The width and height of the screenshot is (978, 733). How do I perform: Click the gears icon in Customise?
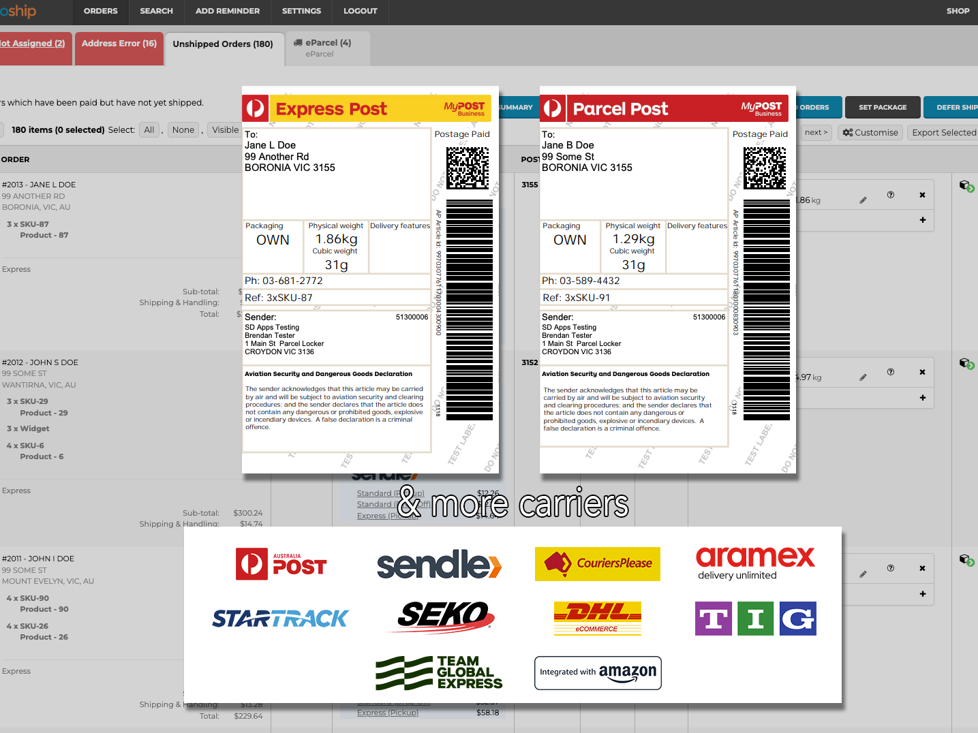[x=848, y=133]
